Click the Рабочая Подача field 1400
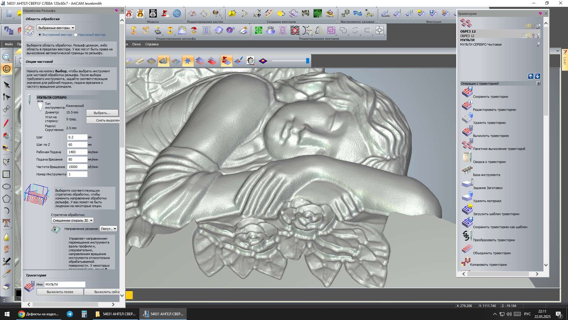568x320 pixels. [x=77, y=152]
